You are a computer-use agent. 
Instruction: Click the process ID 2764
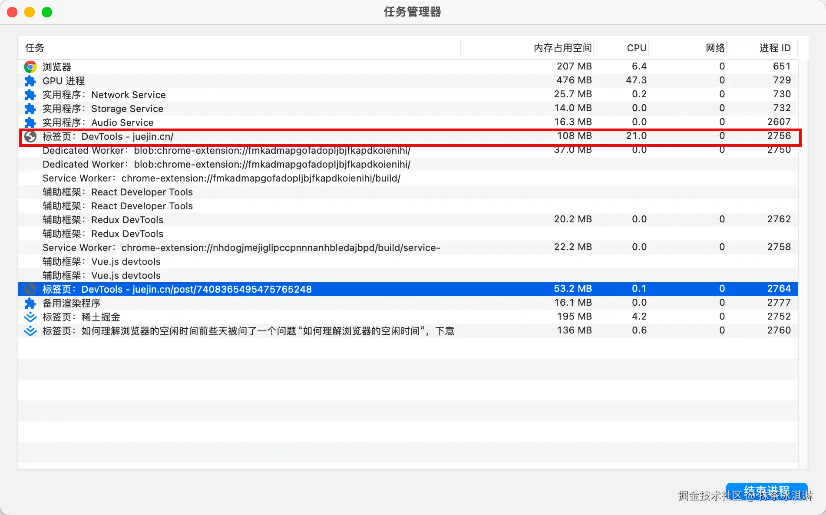pos(779,288)
